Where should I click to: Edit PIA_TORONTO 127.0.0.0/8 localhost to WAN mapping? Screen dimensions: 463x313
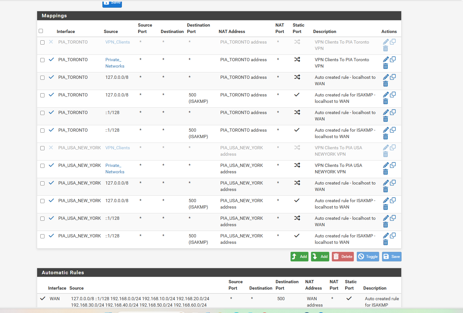click(386, 77)
